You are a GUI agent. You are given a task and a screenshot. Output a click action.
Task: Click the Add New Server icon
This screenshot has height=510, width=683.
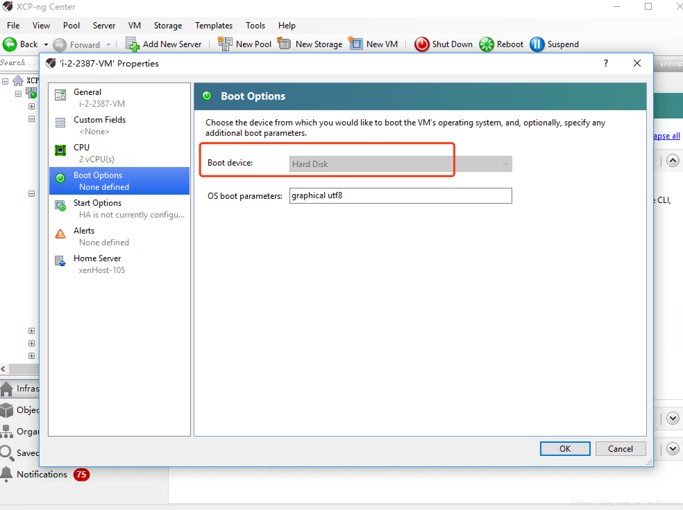coord(132,44)
